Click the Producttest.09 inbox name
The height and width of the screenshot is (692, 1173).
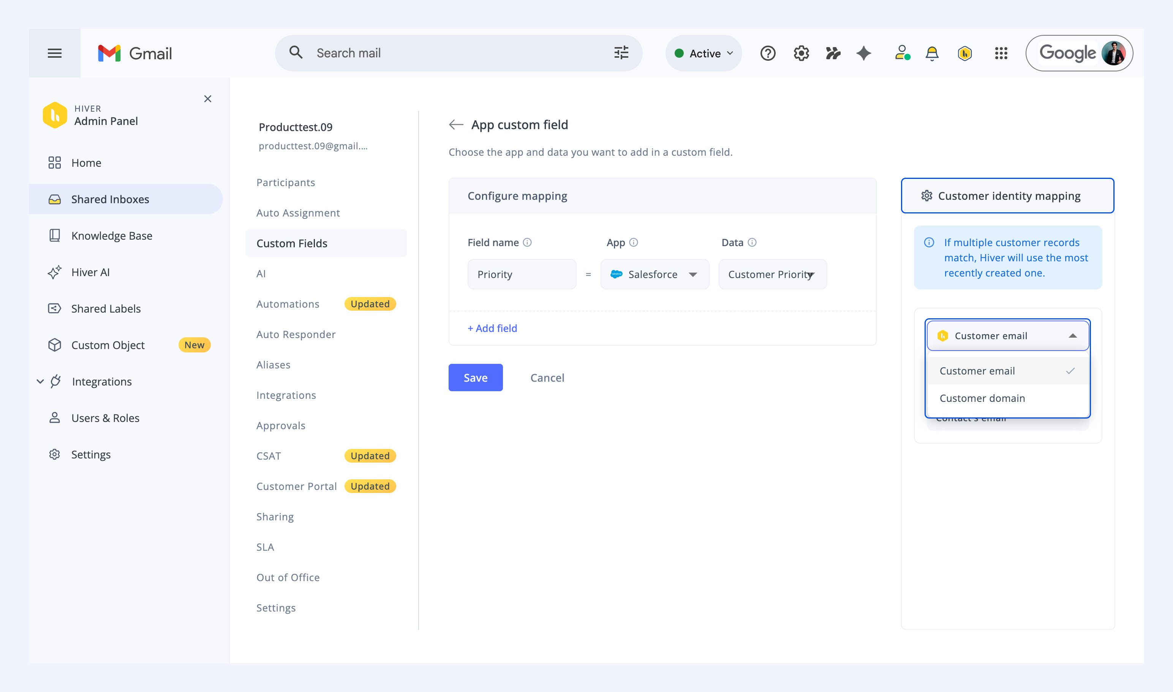click(295, 127)
